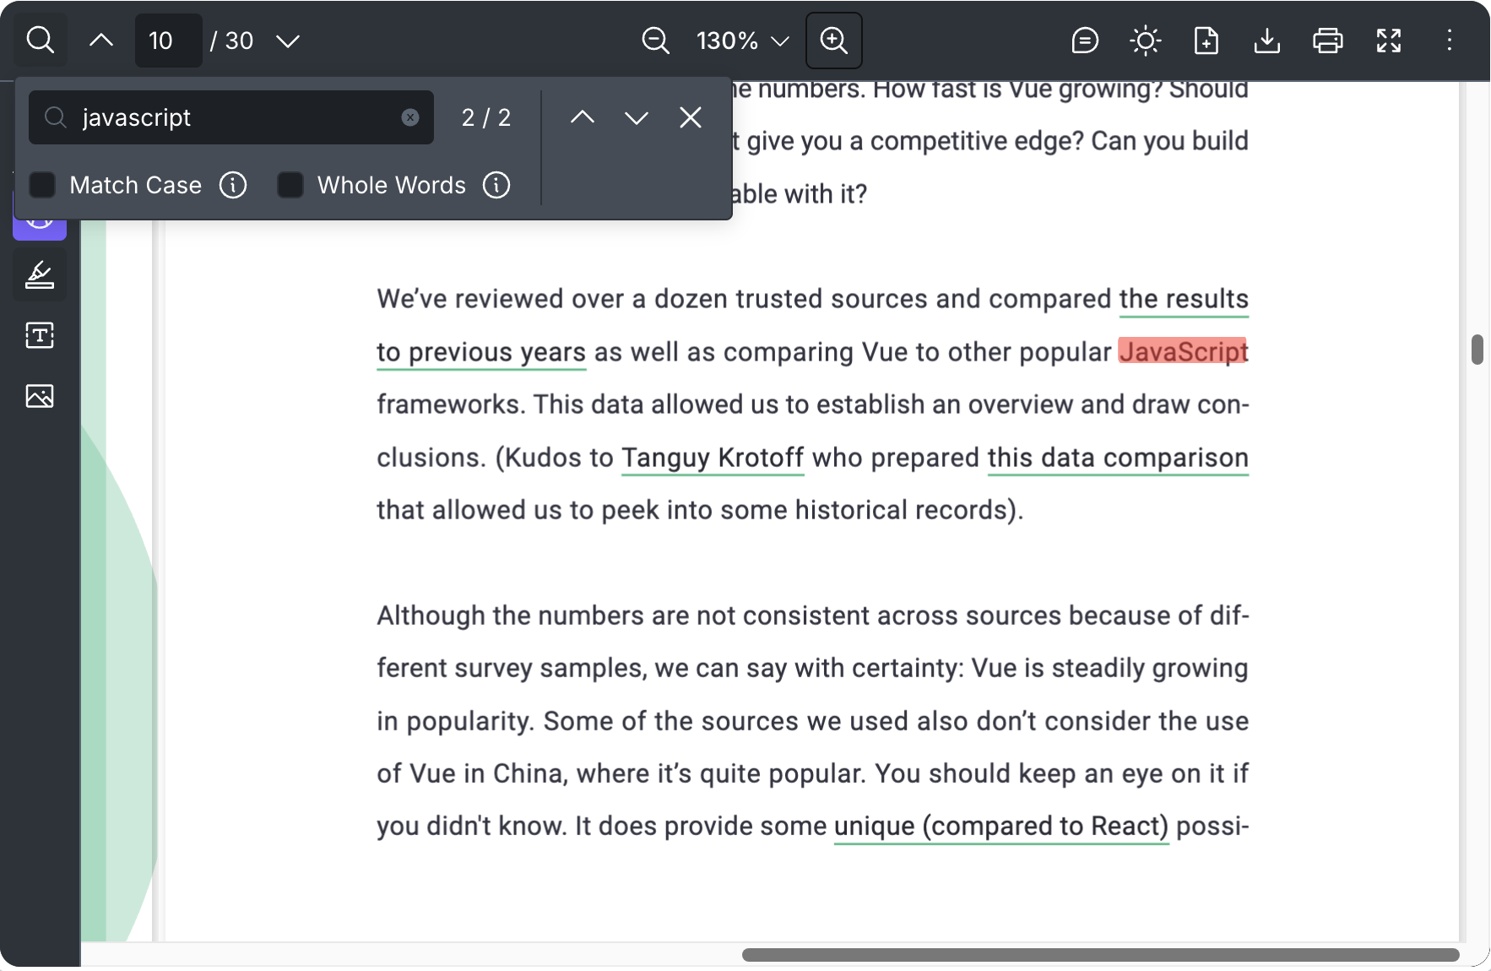Click the vertical scrollbar thumb

[1477, 350]
